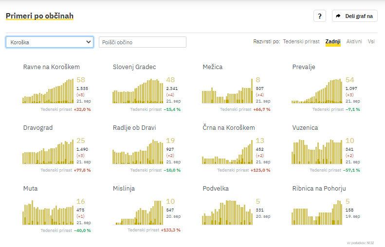The width and height of the screenshot is (385, 247).
Task: Click the Muta municipality title
Action: 30,188
